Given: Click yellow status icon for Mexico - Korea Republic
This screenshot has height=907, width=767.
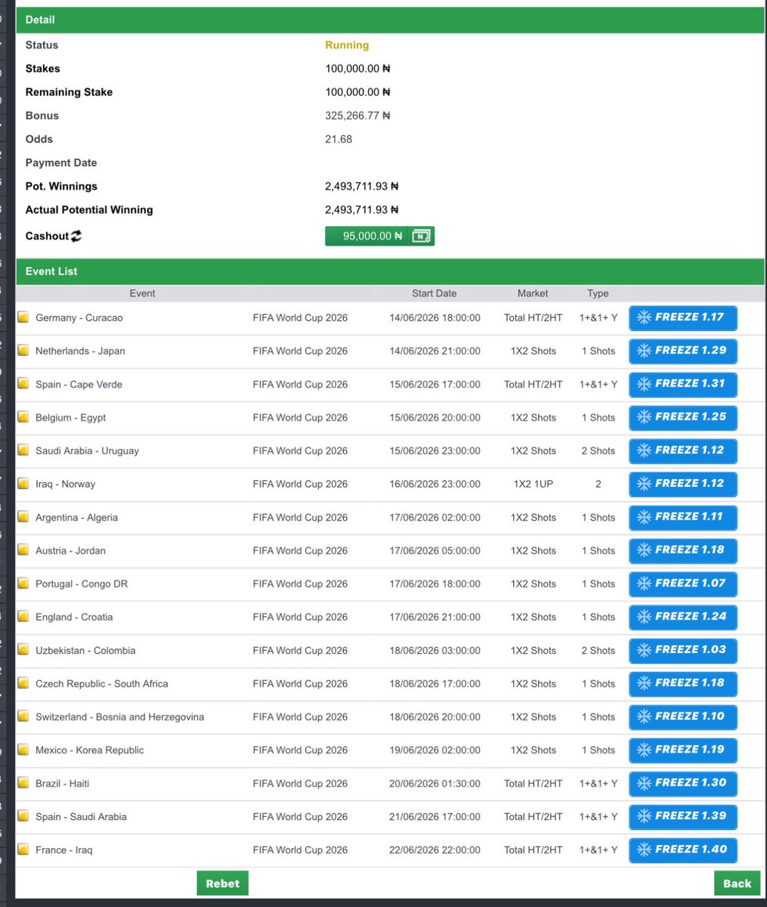Looking at the screenshot, I should [23, 750].
